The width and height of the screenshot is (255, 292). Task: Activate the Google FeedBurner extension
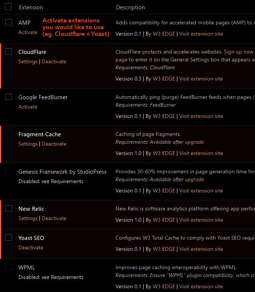point(28,107)
